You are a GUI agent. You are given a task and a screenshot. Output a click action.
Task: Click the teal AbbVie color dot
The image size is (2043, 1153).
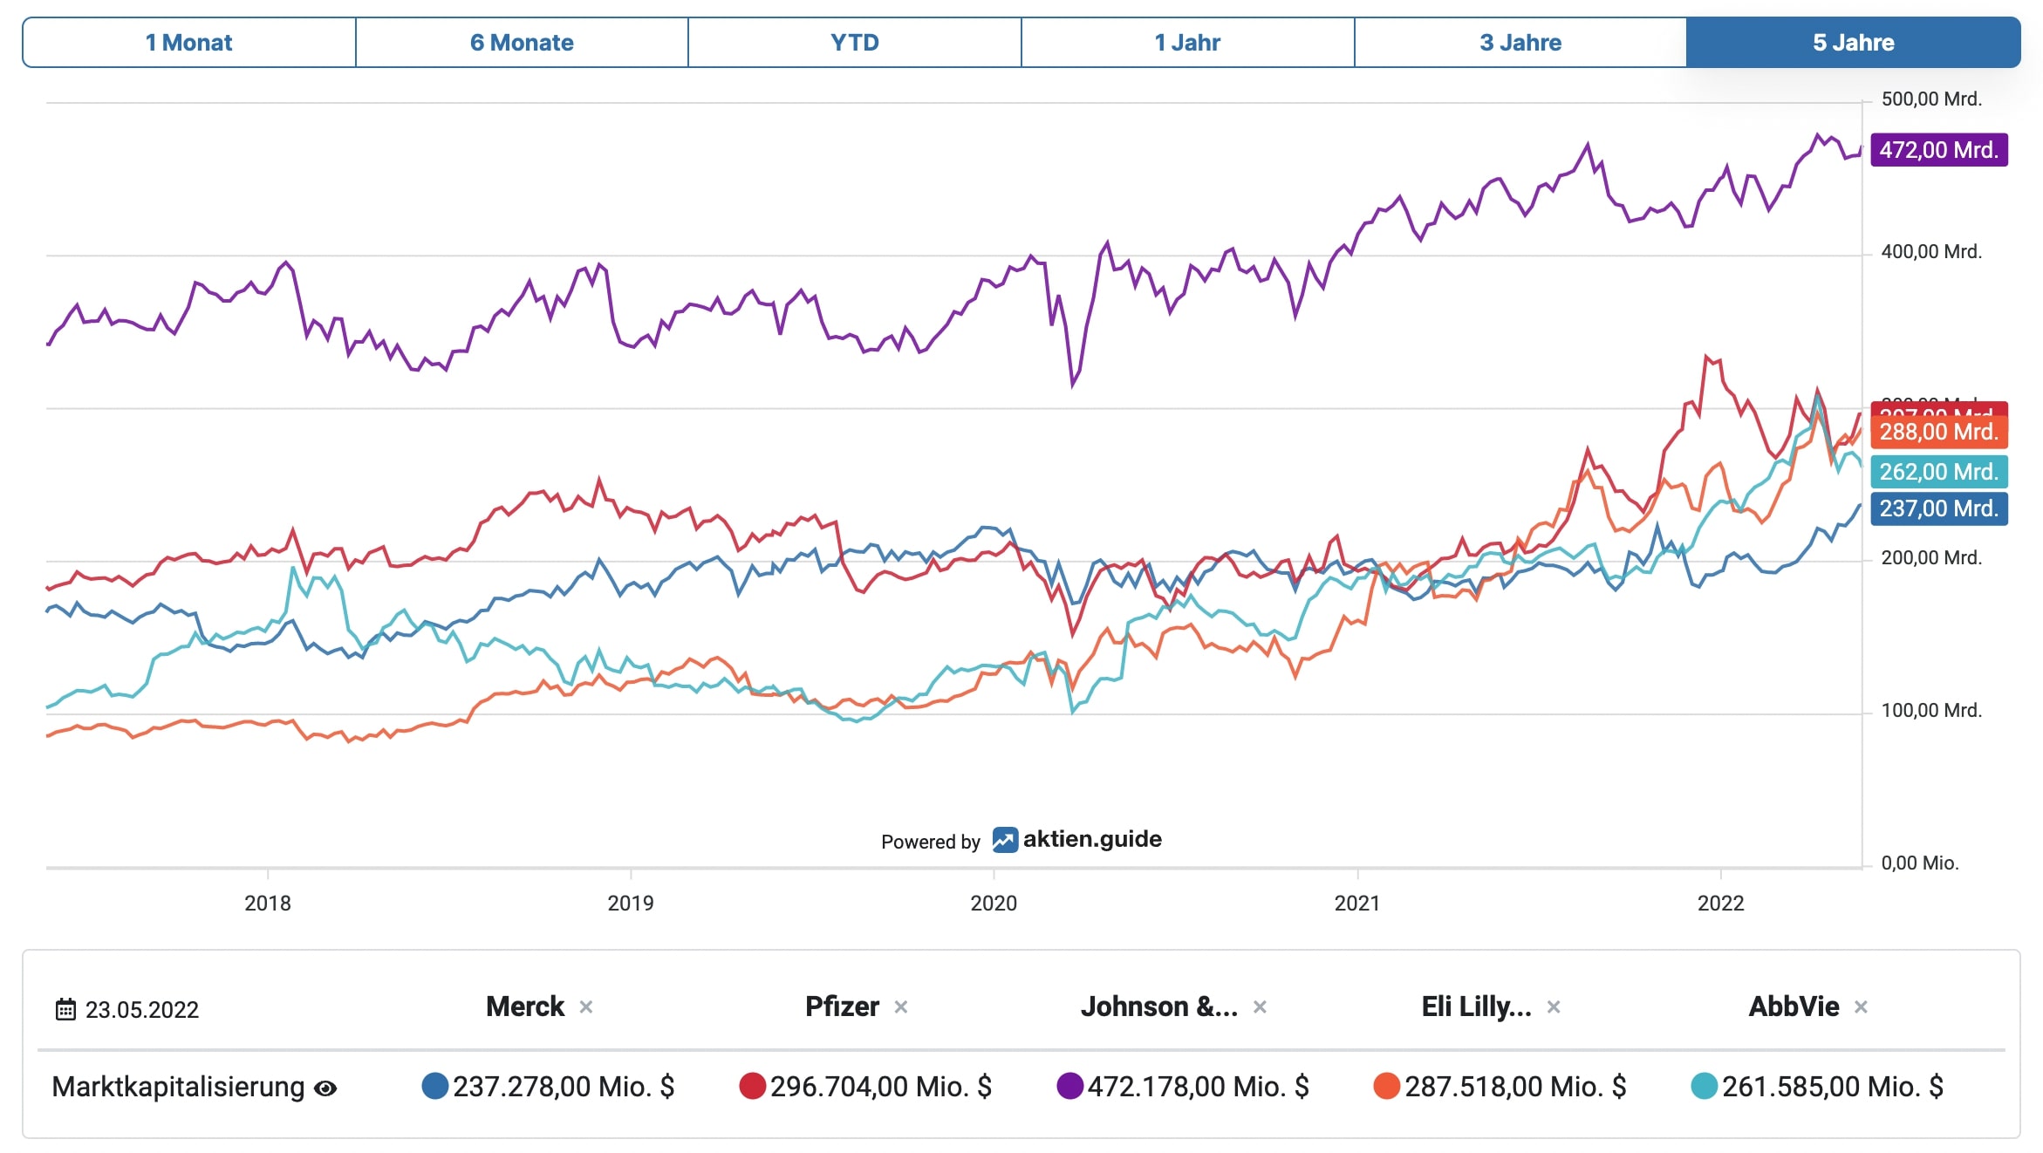point(1704,1086)
